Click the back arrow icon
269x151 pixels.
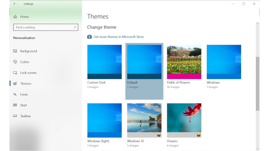tap(15, 4)
